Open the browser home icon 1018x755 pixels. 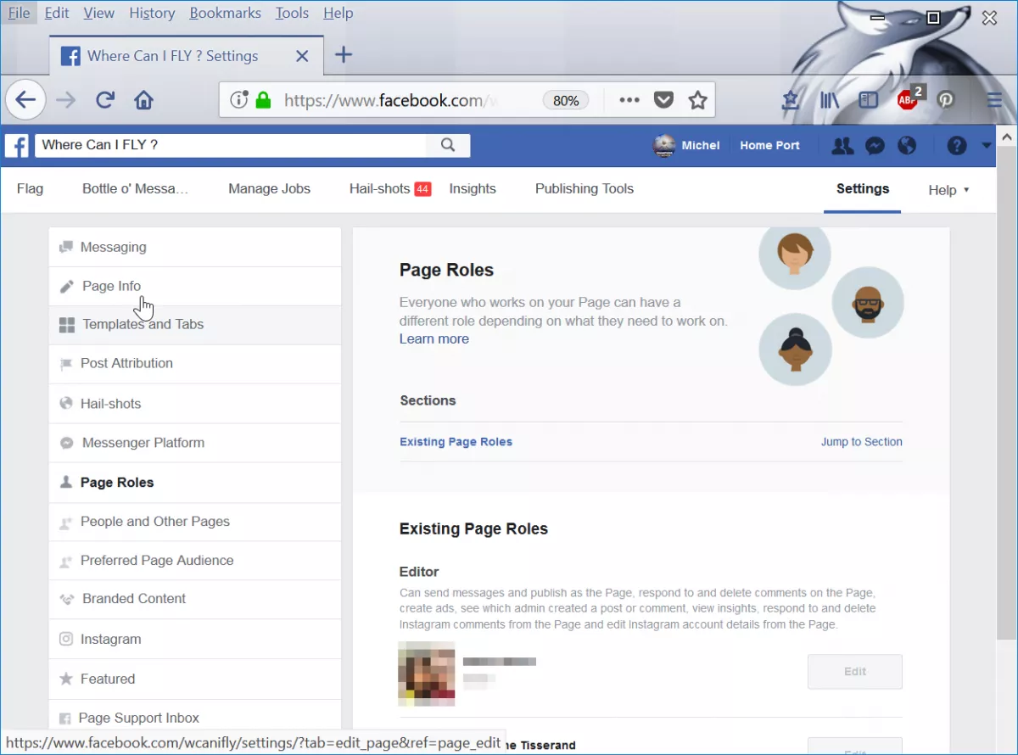coord(144,100)
